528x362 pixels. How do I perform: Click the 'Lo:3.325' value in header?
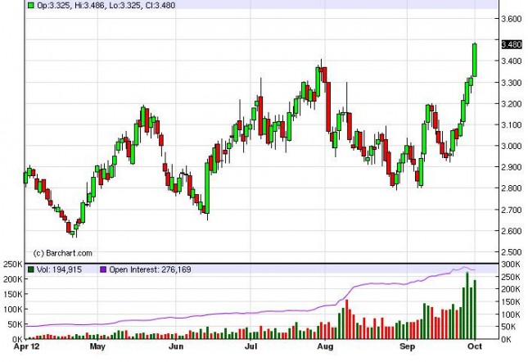coord(125,5)
